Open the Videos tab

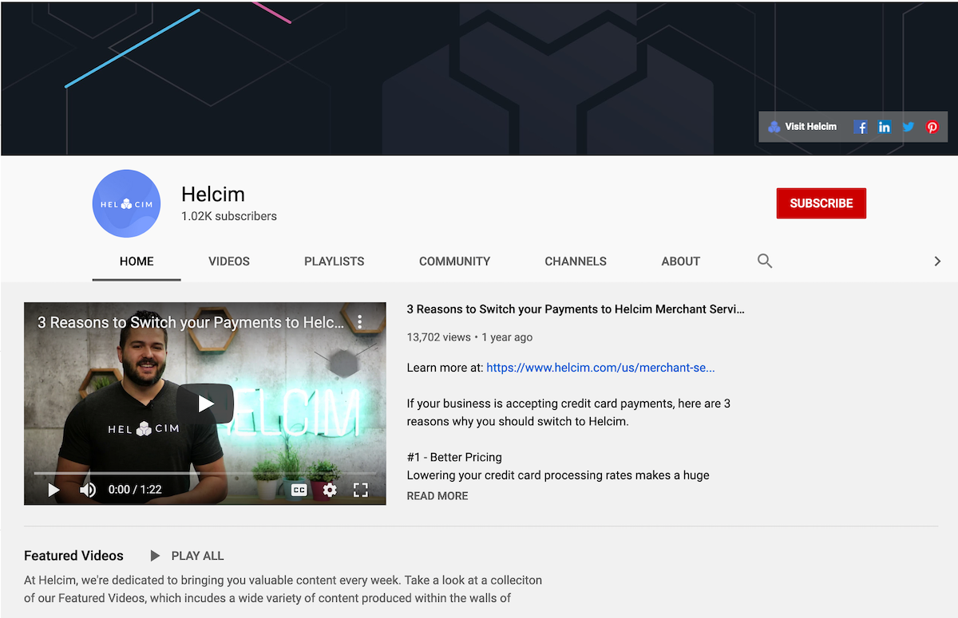coord(229,262)
